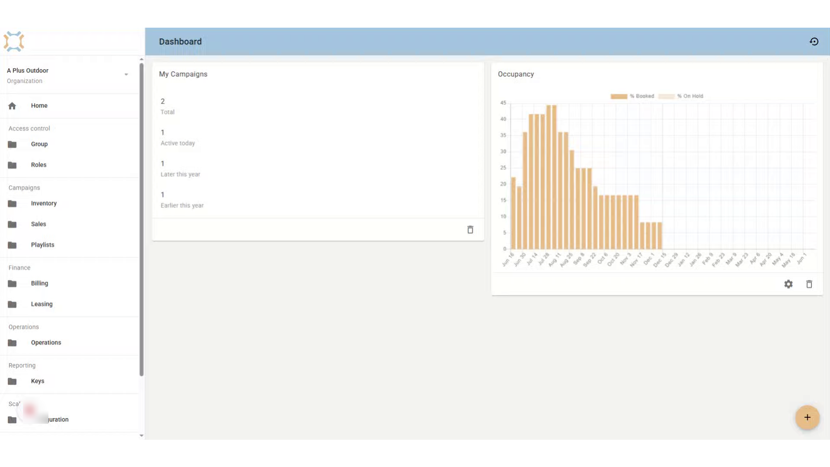Remove the Occupancy widget with trash icon
The image size is (830, 467).
click(809, 284)
